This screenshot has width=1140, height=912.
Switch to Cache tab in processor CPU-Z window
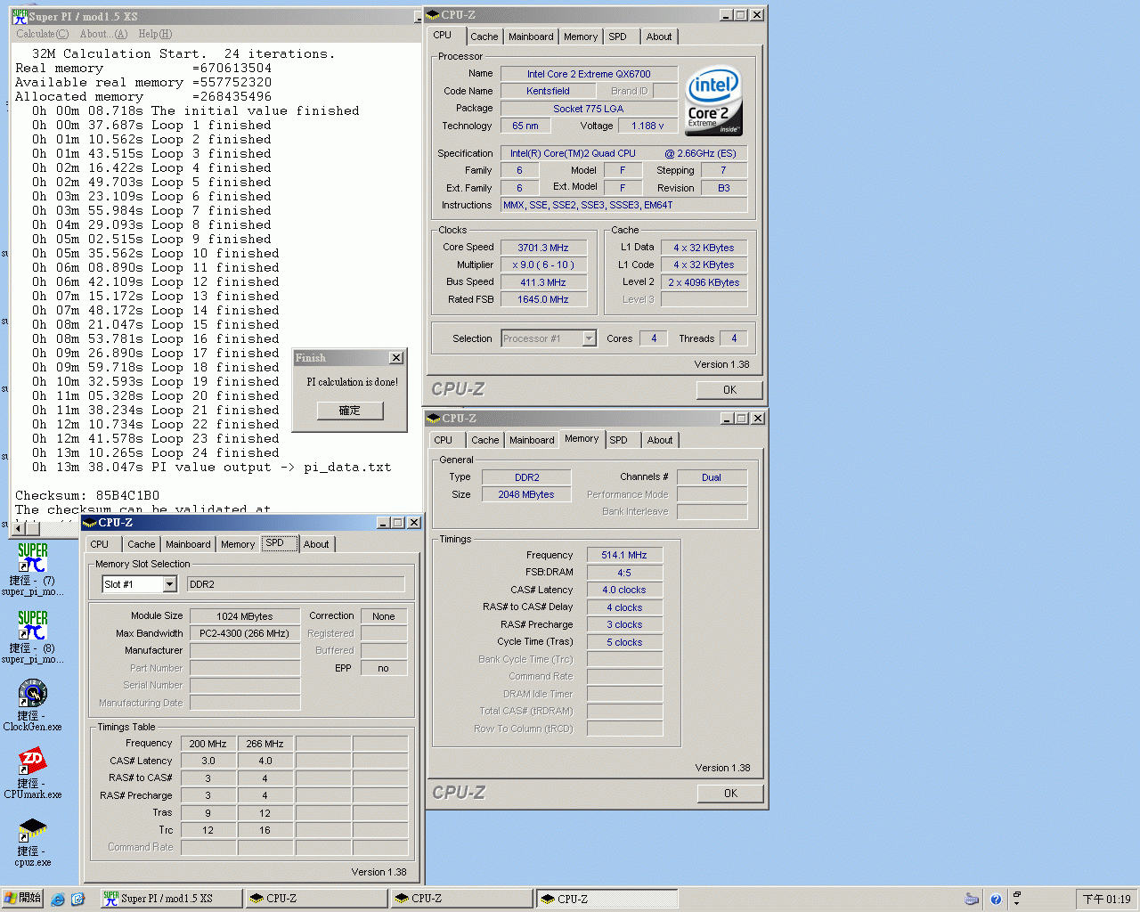tap(484, 37)
